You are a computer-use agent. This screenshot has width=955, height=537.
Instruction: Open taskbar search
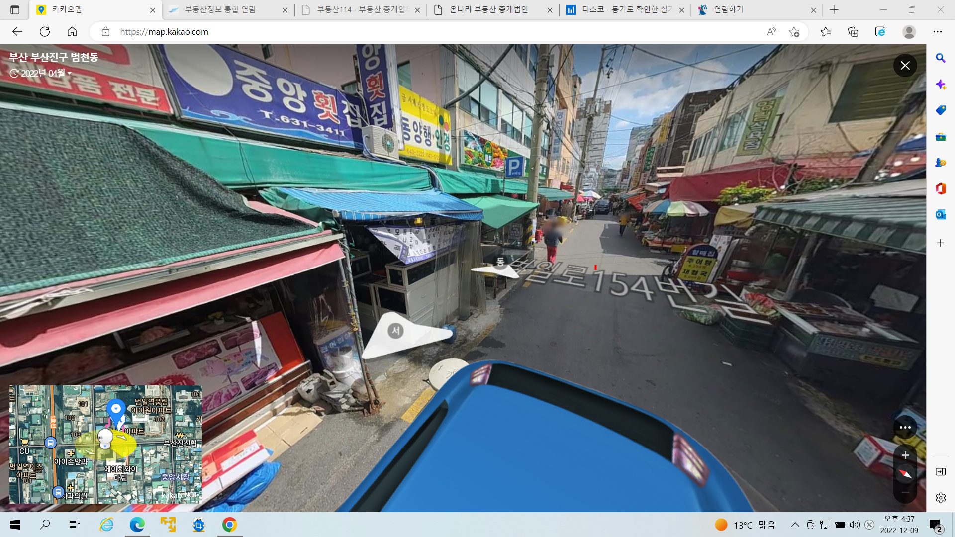(45, 525)
